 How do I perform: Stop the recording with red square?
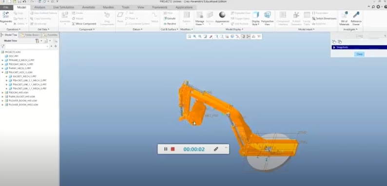[x=173, y=149]
